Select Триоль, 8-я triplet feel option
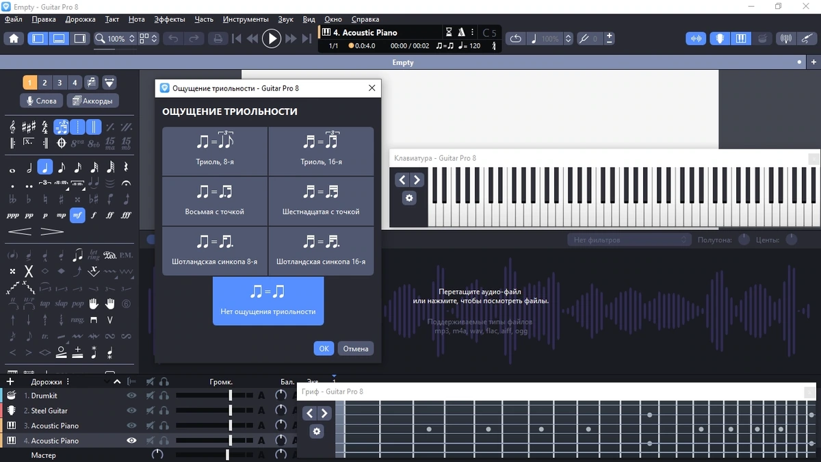The width and height of the screenshot is (821, 462). click(215, 151)
